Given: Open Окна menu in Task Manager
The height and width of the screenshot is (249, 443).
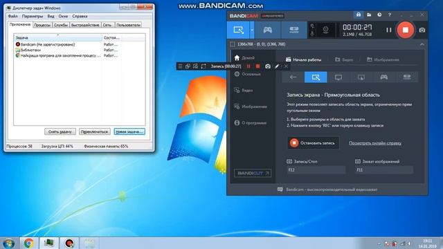Looking at the screenshot, I should pyautogui.click(x=63, y=17).
